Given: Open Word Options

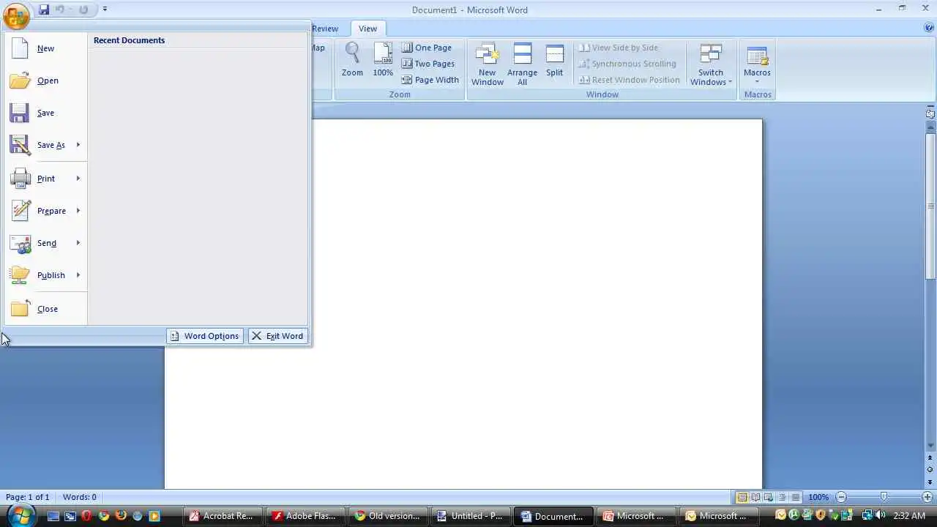Looking at the screenshot, I should 205,336.
